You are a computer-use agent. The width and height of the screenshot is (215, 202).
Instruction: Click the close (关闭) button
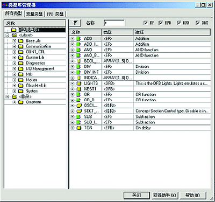(x=137, y=195)
